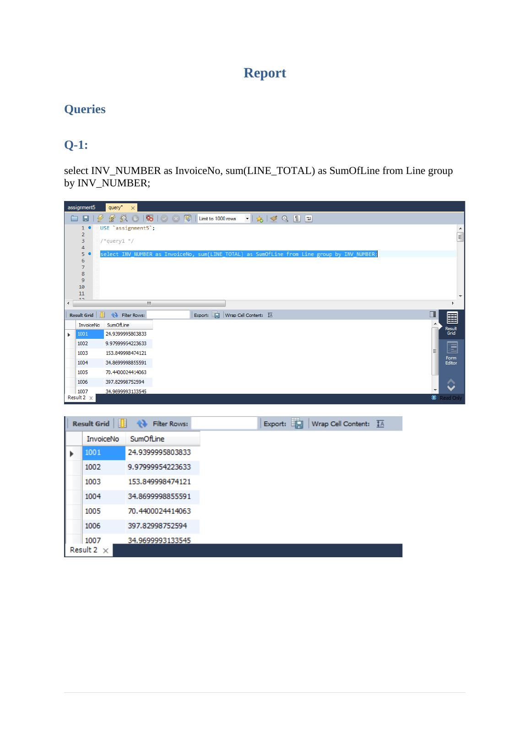
Task: Click the Explain query magnifier-bolt icon
Action: [124, 219]
